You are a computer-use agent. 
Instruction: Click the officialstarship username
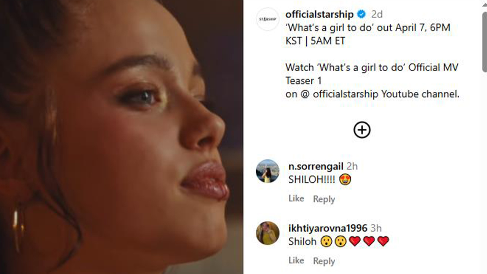(x=320, y=14)
